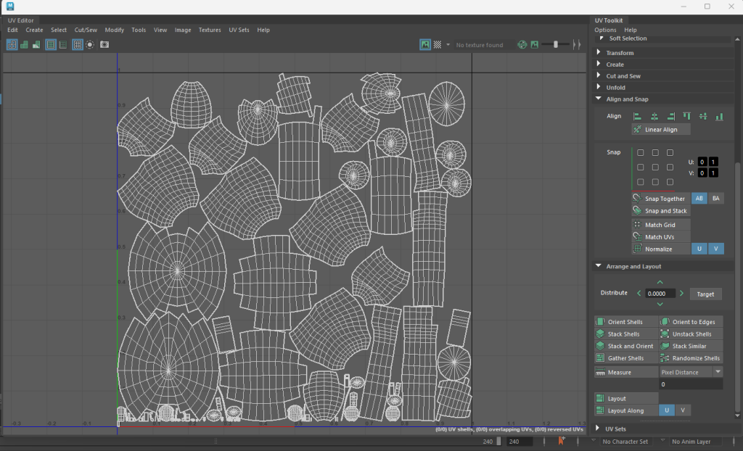This screenshot has width=743, height=451.
Task: Check the center box in Snap grid
Action: click(655, 167)
